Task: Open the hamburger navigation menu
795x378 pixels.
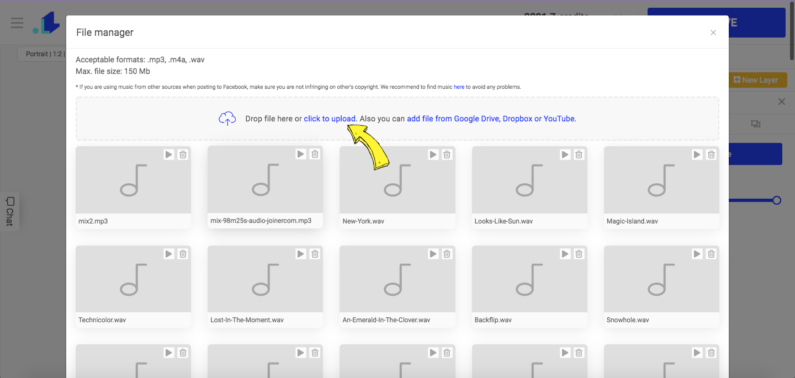Action: pyautogui.click(x=17, y=23)
